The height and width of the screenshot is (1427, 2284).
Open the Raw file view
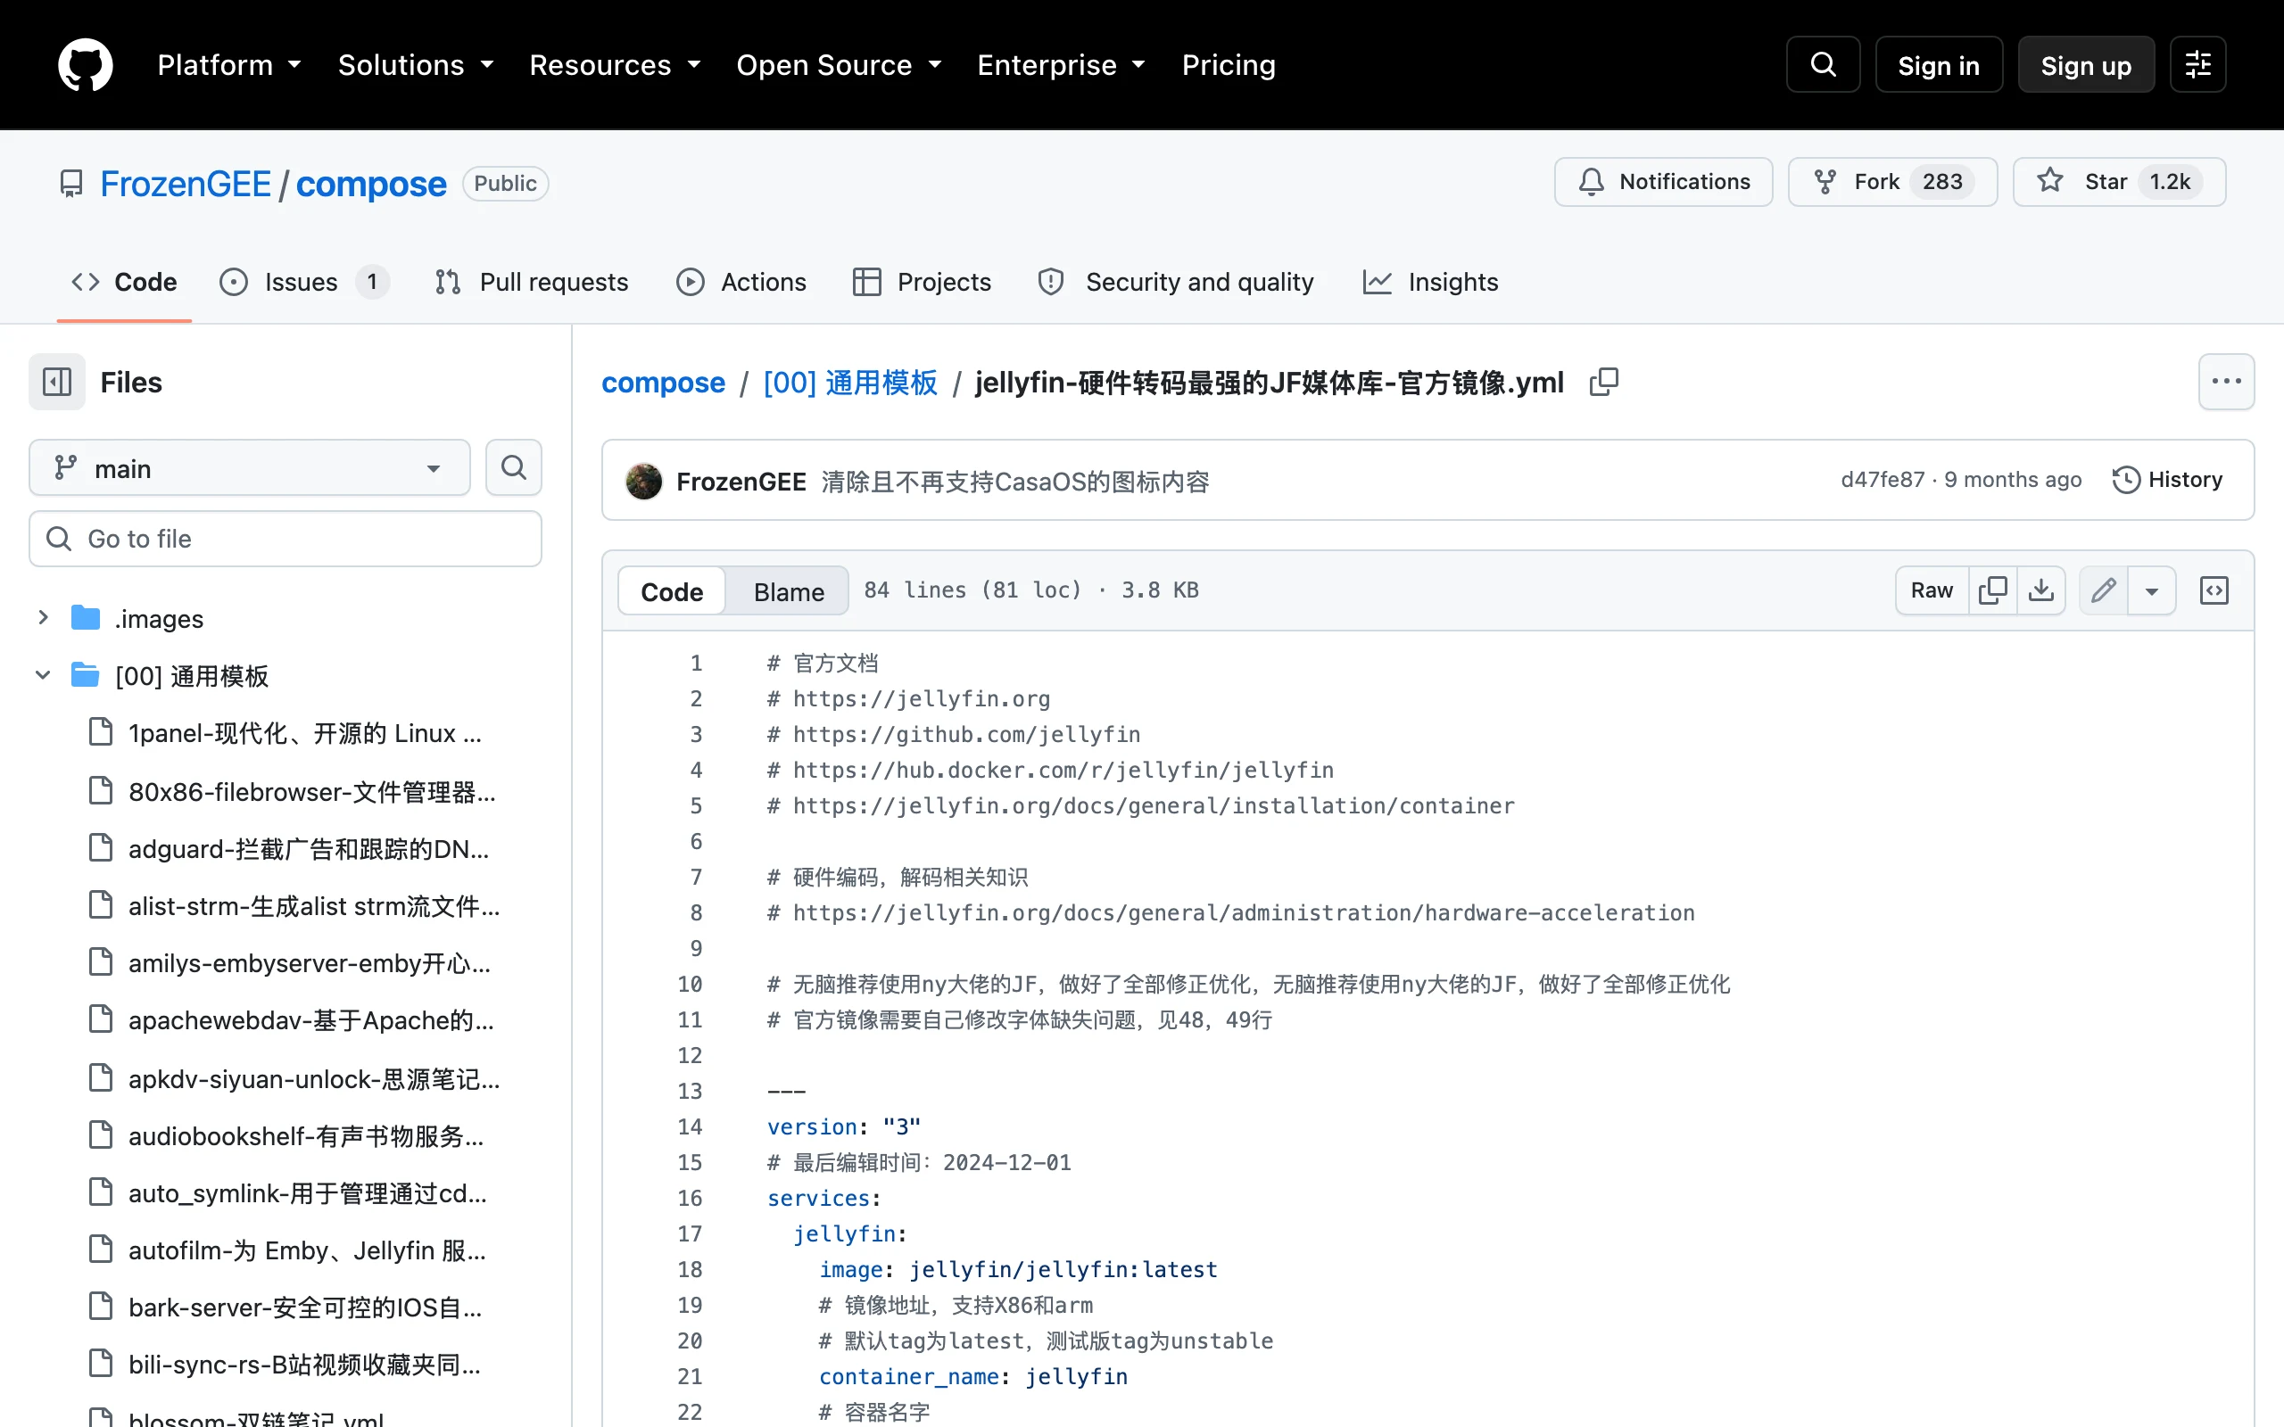tap(1931, 590)
